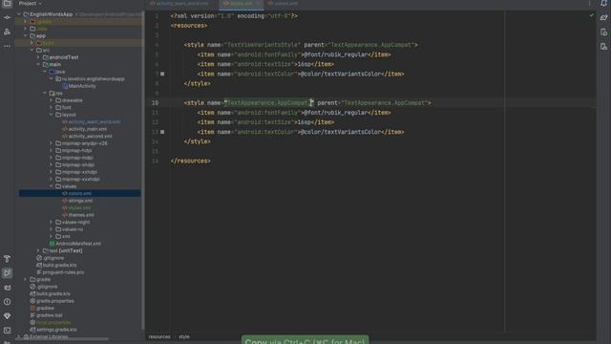Close the styles.xml editor tab
611x344 pixels.
[x=258, y=4]
